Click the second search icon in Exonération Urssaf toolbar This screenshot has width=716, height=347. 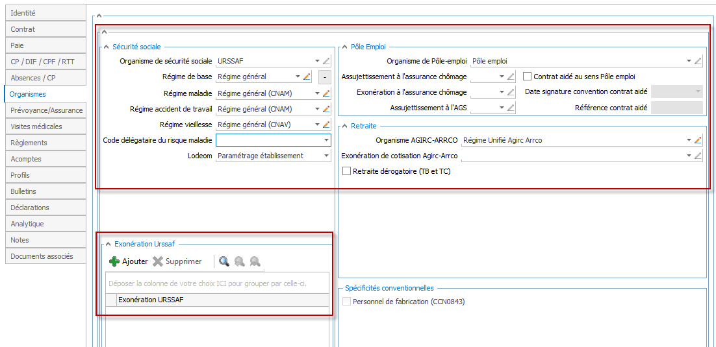pos(239,261)
